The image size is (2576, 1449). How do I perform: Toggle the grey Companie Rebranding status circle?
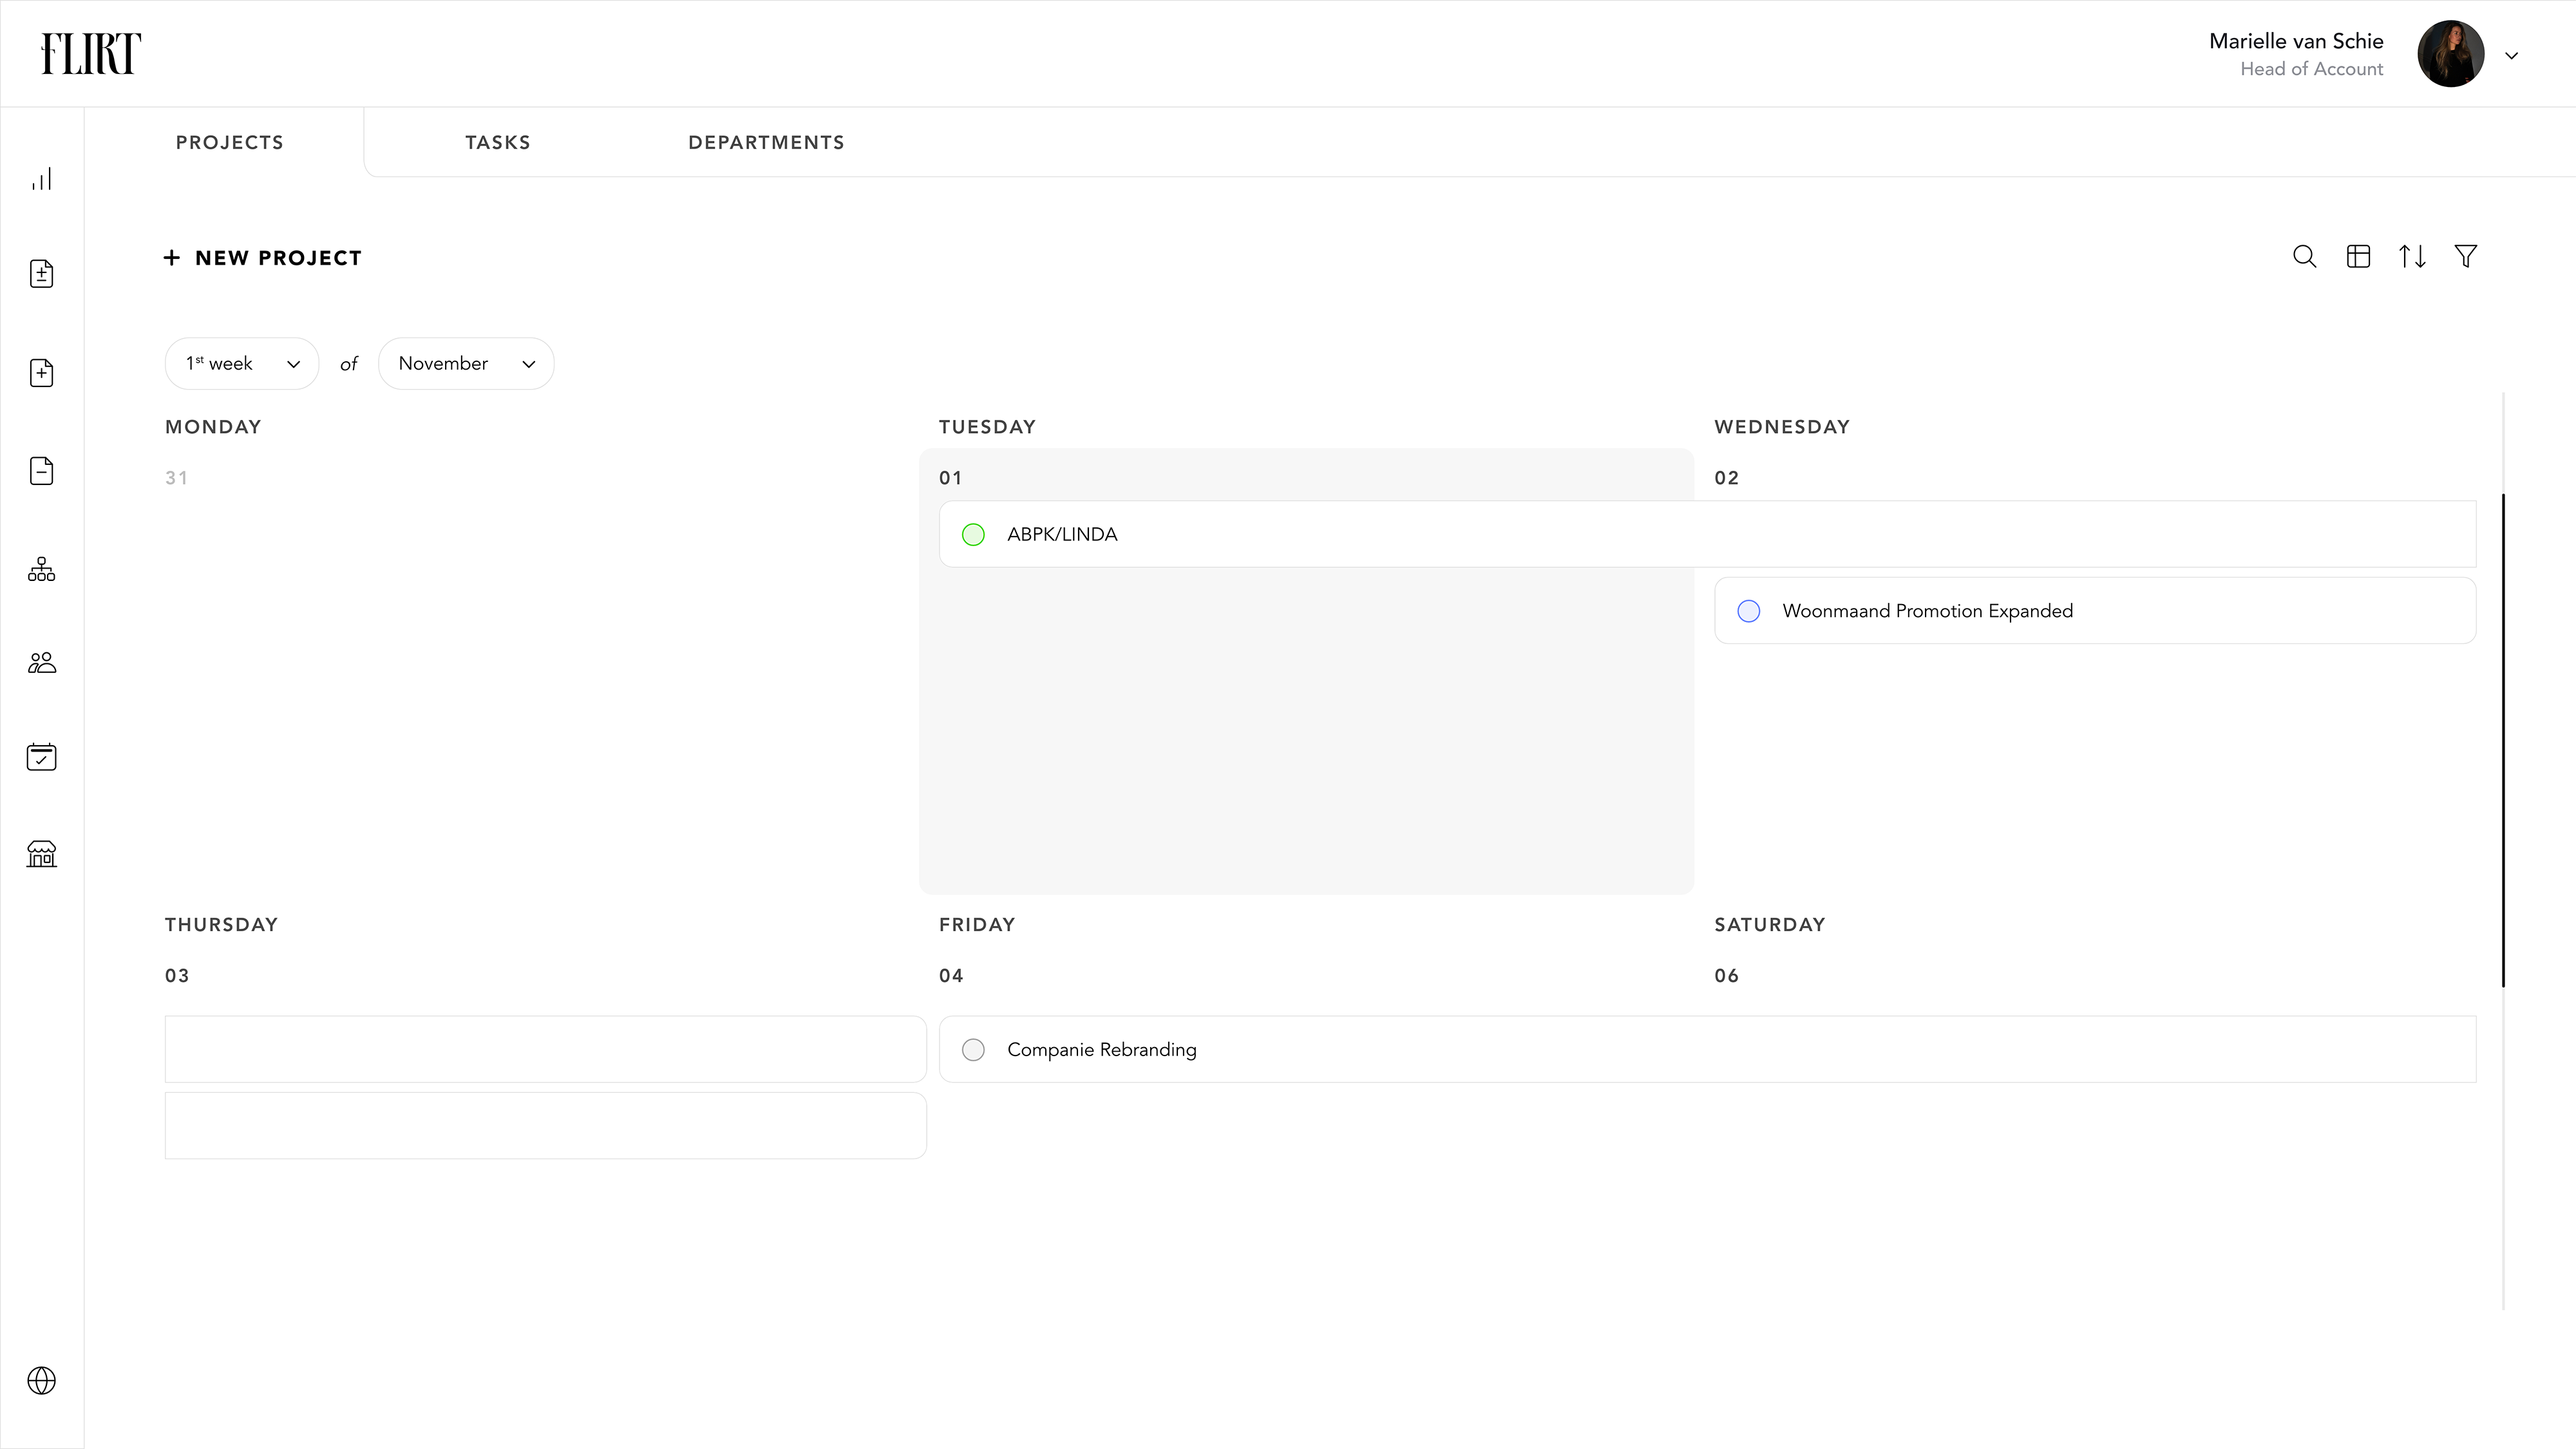[x=973, y=1050]
